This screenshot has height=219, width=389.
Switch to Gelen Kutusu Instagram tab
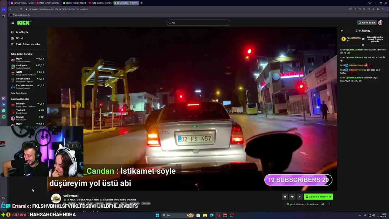22,3
